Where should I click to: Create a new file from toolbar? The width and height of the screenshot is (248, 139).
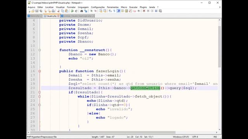pos(29,11)
